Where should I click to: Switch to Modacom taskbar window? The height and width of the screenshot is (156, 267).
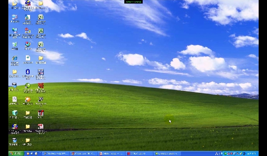coord(56,154)
